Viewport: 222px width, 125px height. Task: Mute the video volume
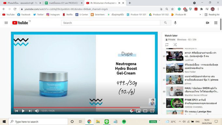coord(37,111)
